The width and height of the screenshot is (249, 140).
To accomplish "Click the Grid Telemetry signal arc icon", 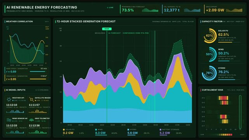I will pyautogui.click(x=31, y=120).
